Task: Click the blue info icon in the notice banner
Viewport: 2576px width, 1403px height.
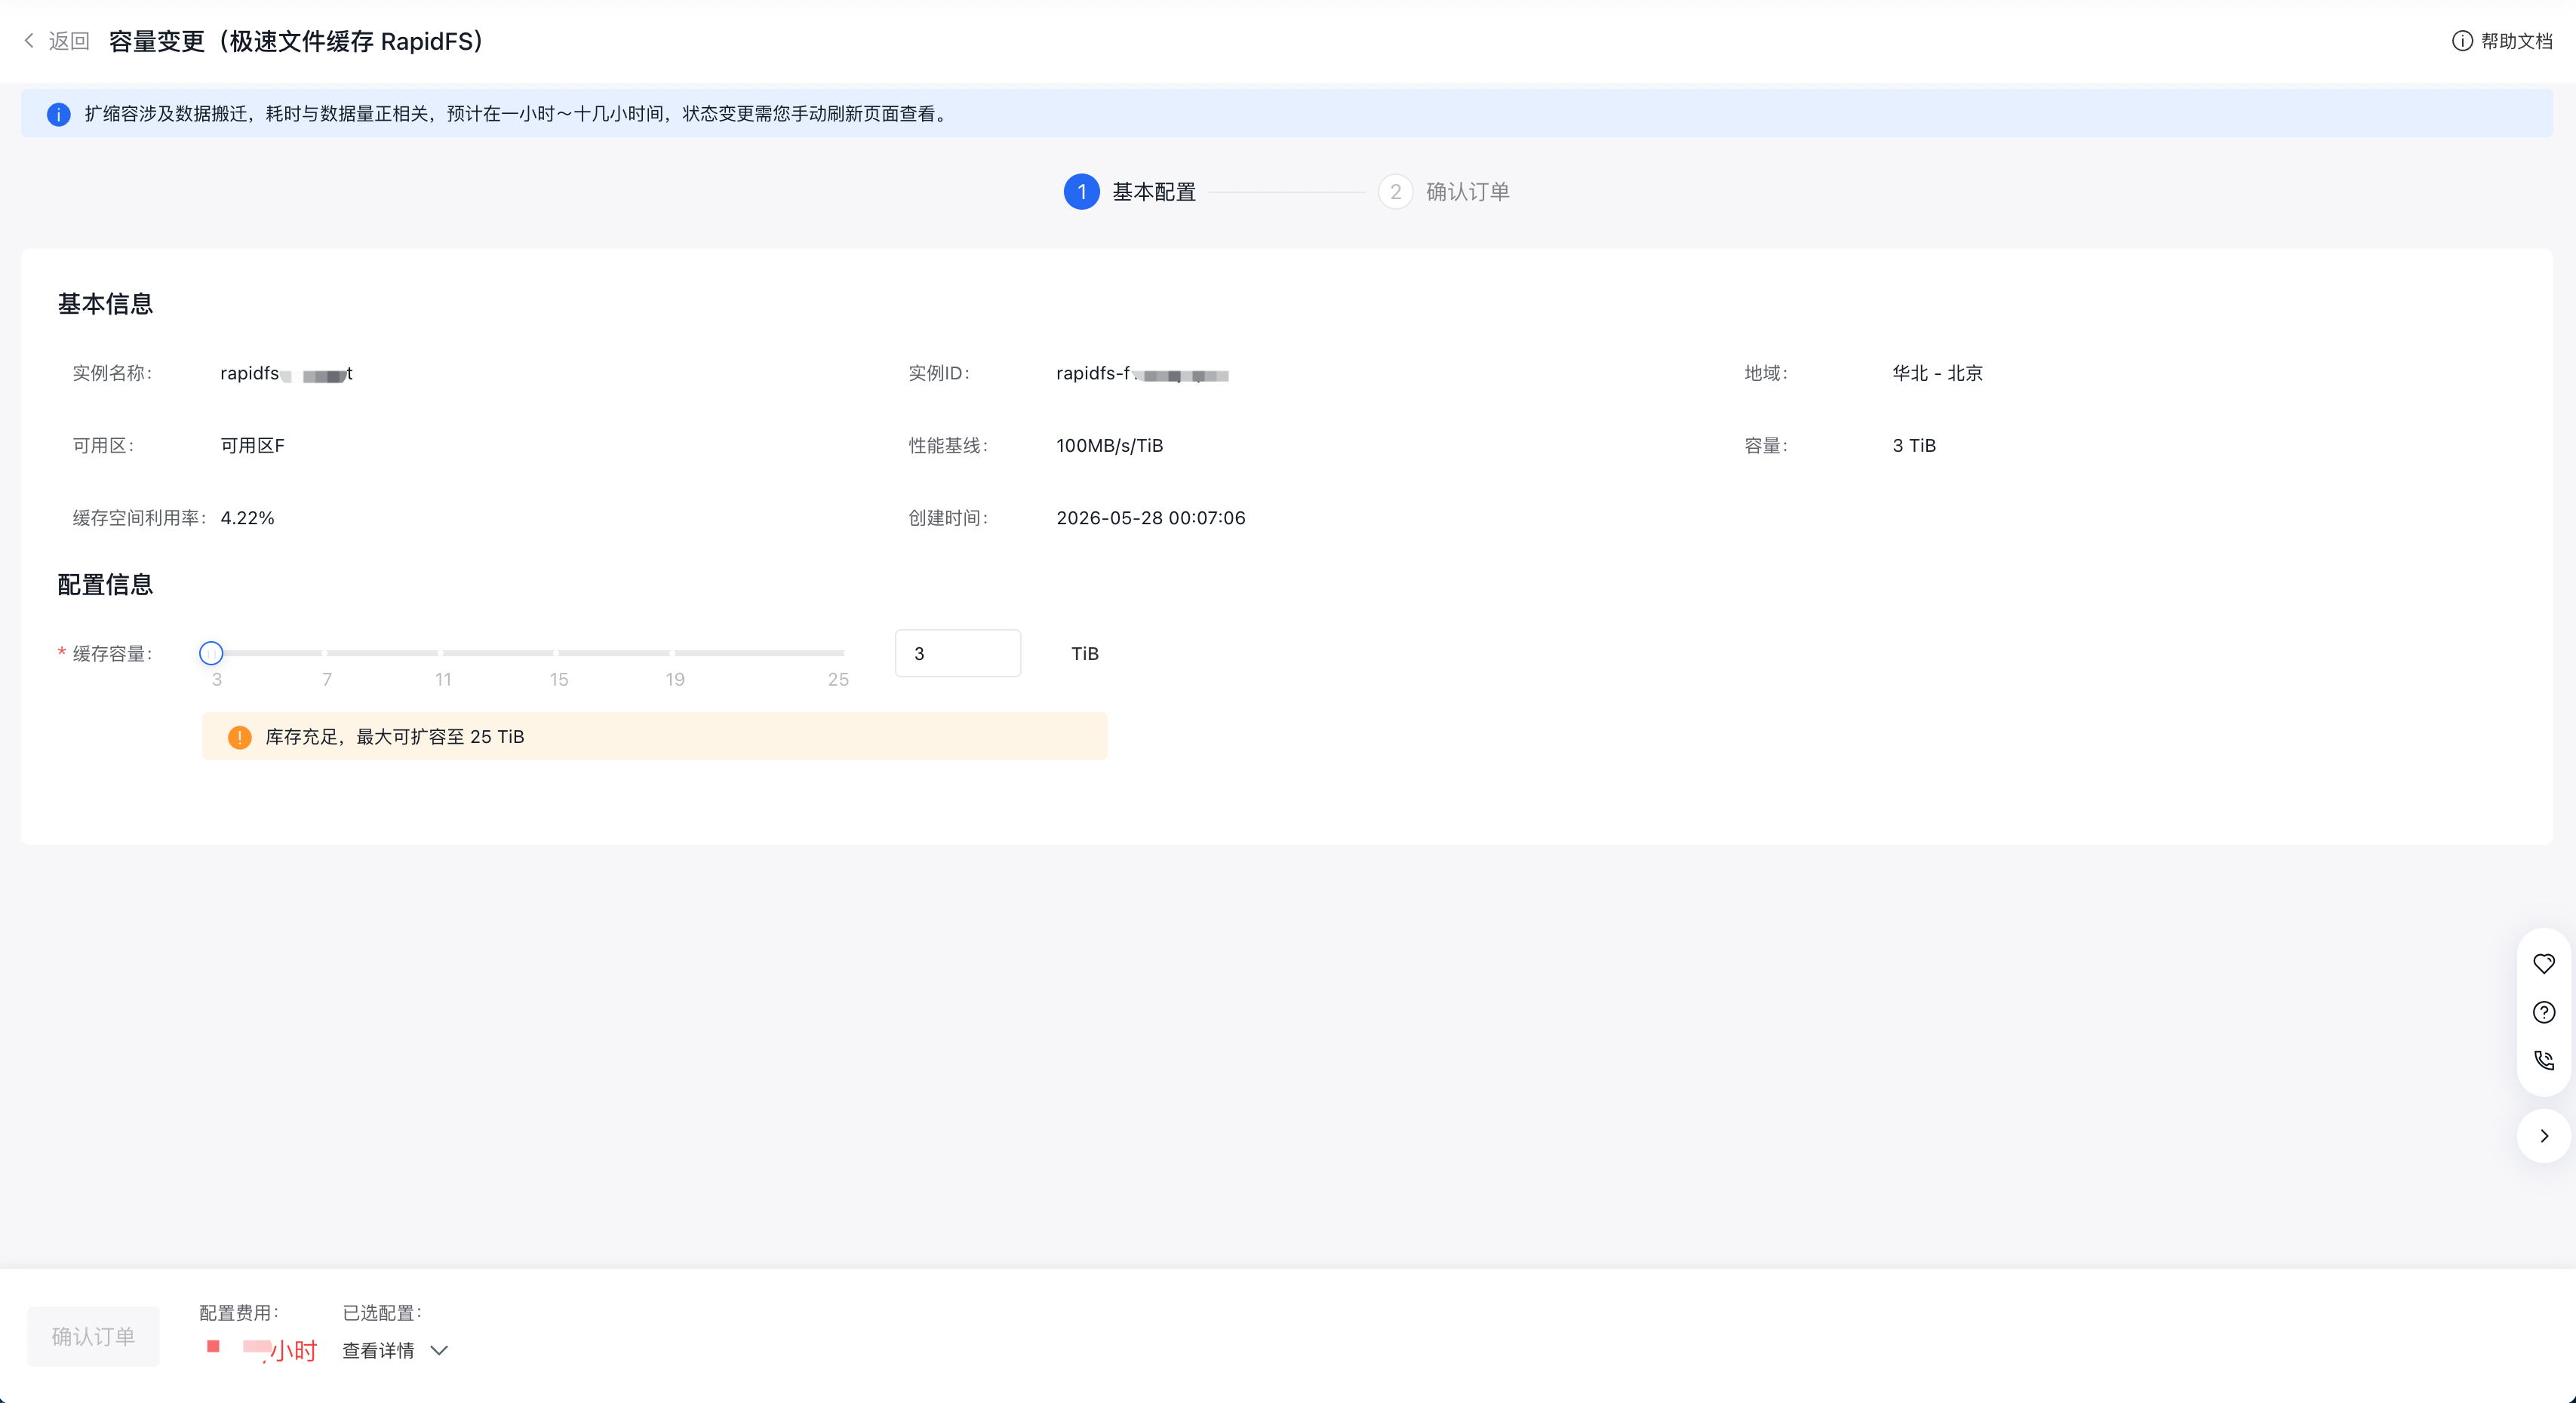Action: (x=59, y=114)
